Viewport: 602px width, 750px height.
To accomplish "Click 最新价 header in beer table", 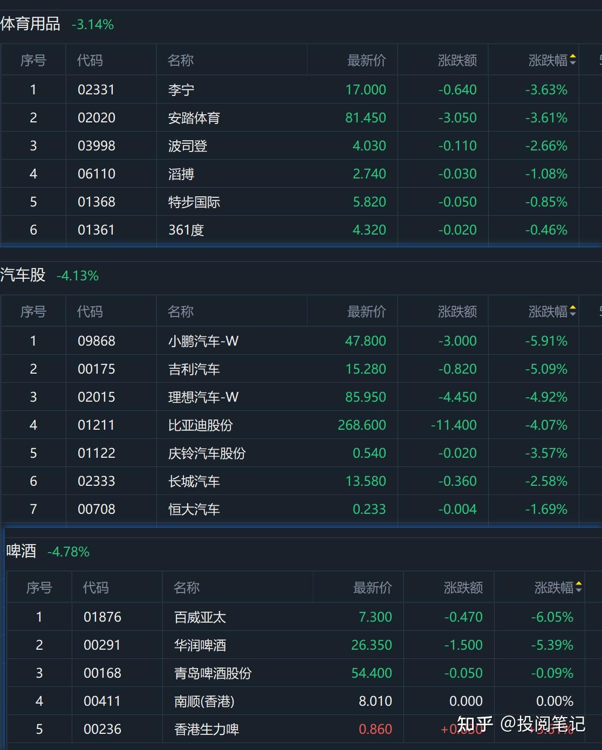I will [372, 588].
